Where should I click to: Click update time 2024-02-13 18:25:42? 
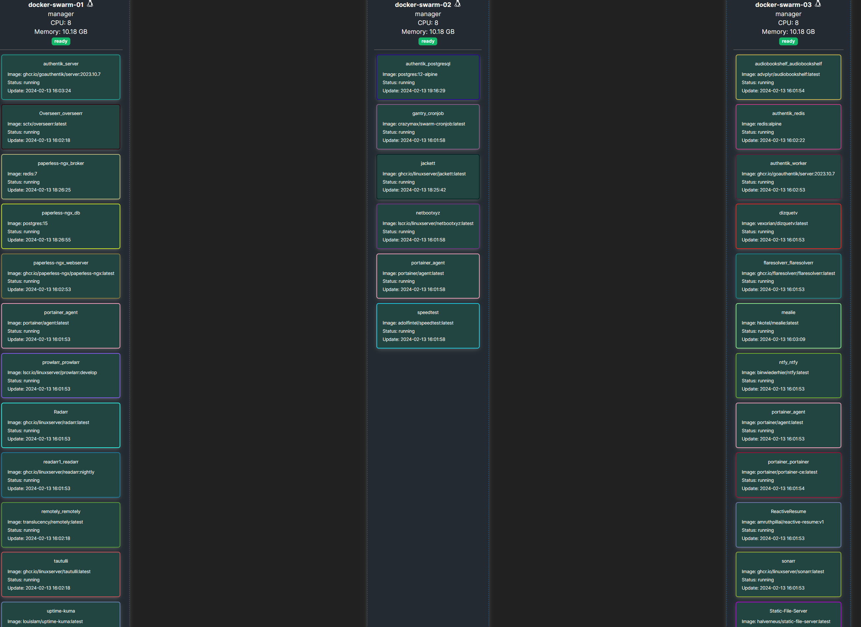pyautogui.click(x=423, y=190)
